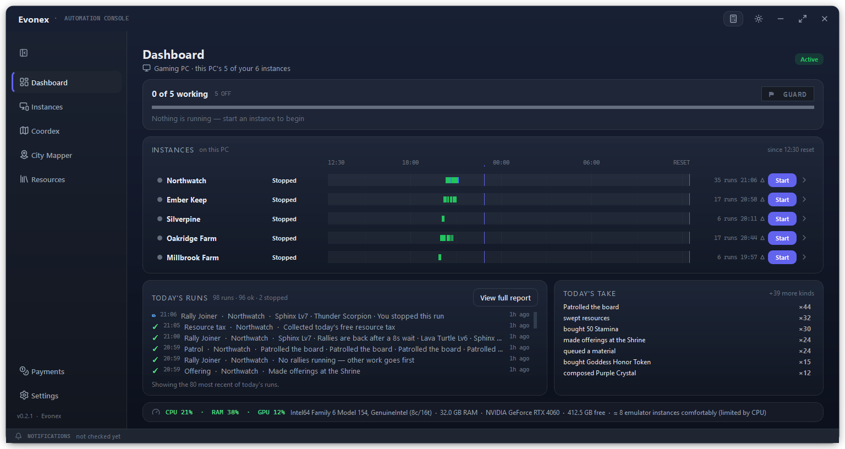Click View full report button
The image size is (845, 449).
tap(505, 298)
